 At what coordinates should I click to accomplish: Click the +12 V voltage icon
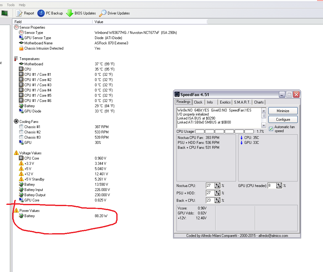coord(21,174)
